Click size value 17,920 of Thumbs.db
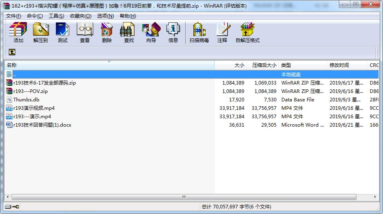Image resolution: width=383 pixels, height=214 pixels. pos(237,99)
